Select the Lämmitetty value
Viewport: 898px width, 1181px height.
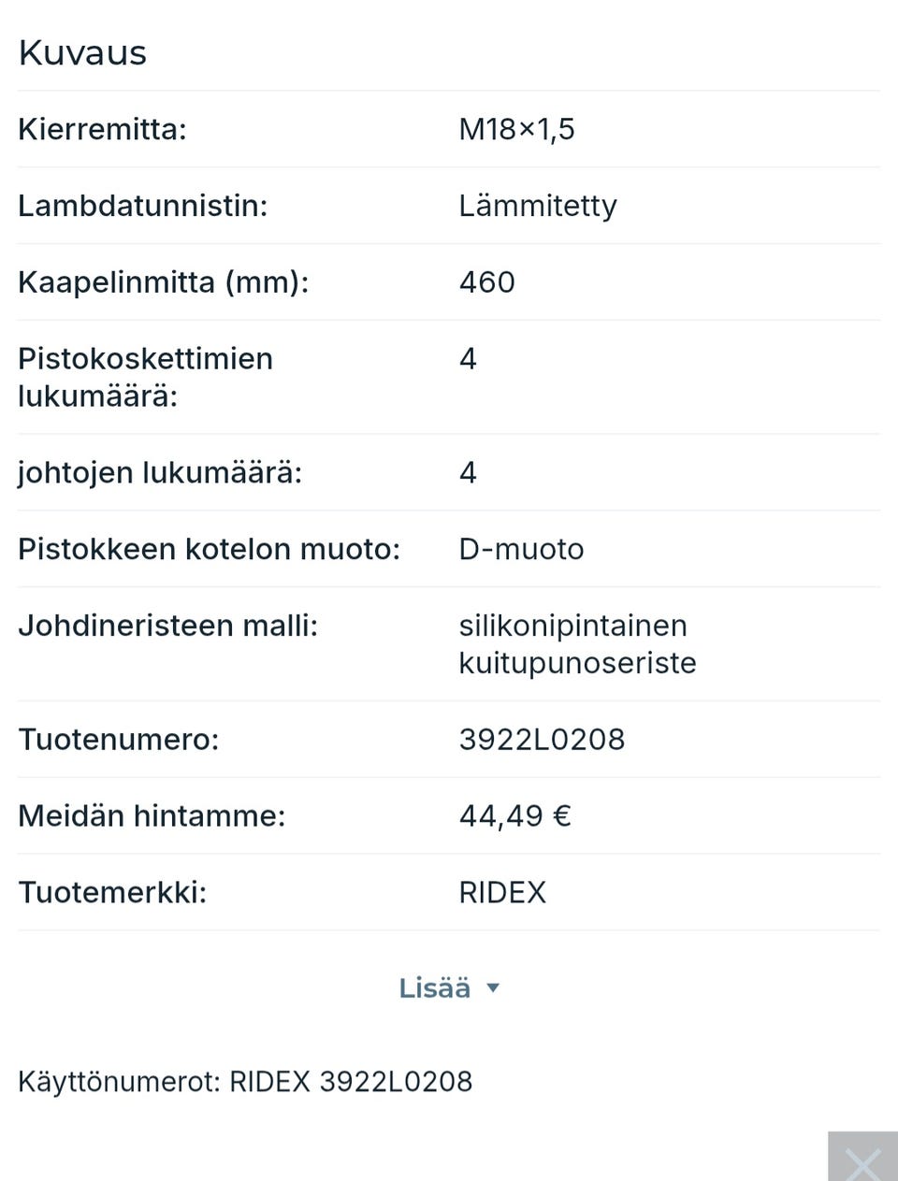tap(537, 206)
